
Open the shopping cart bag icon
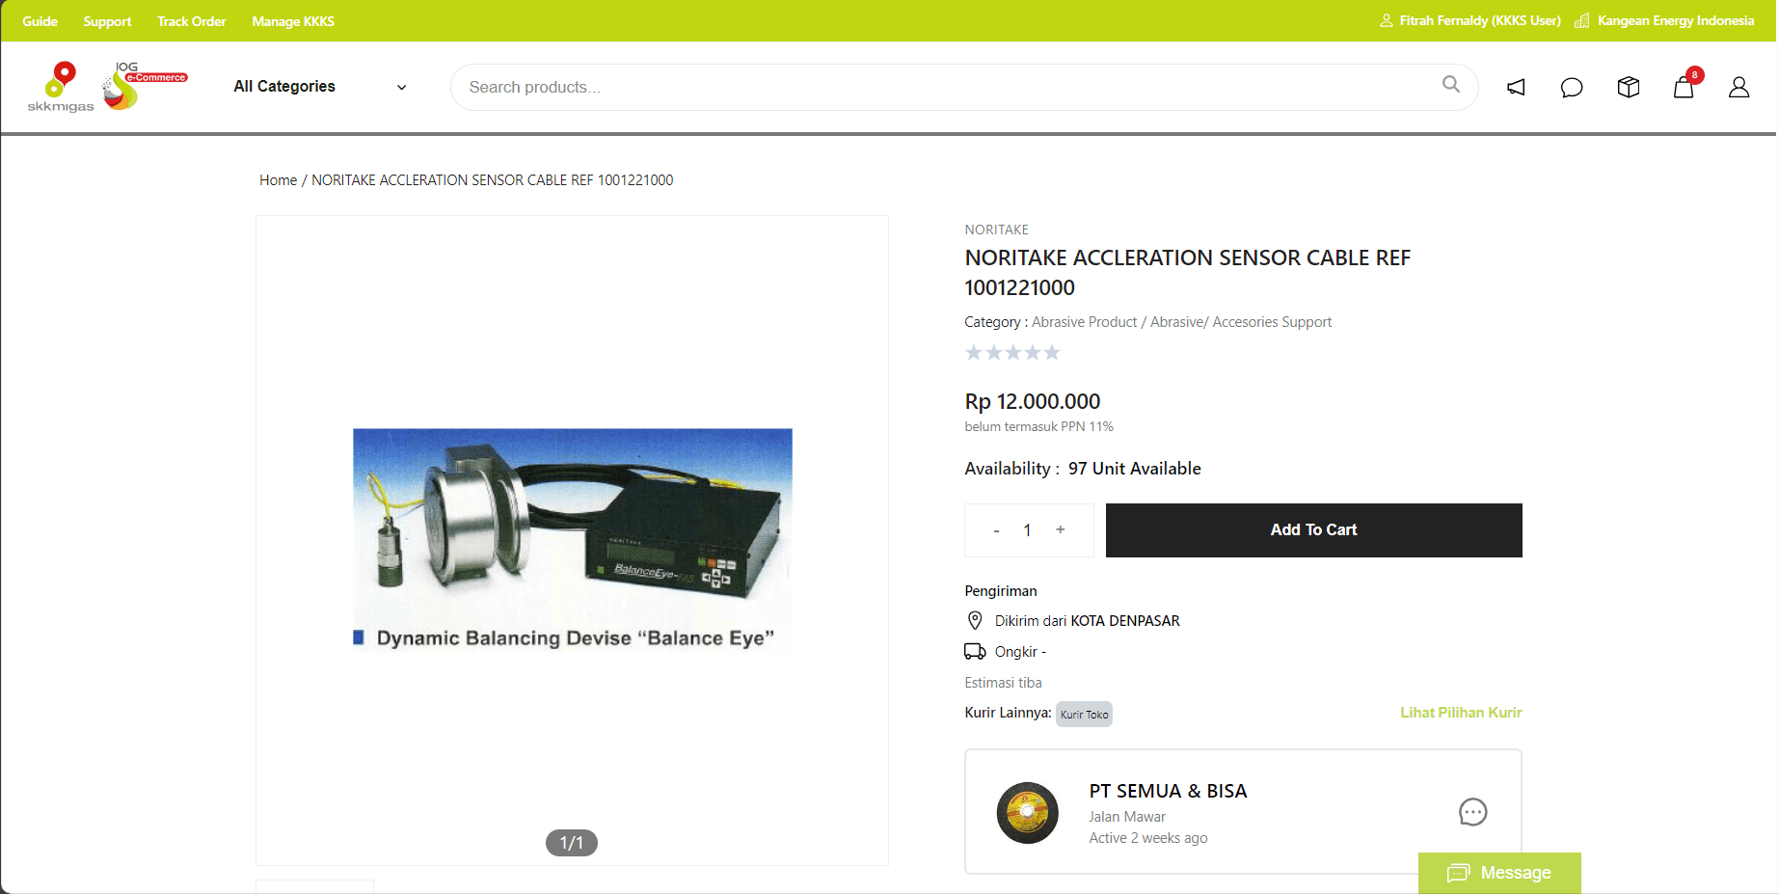click(1684, 87)
